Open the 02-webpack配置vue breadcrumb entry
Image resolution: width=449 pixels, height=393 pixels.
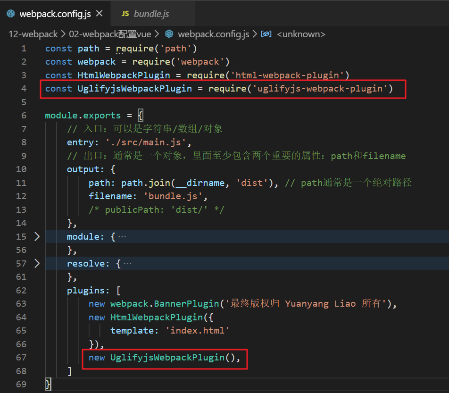109,34
